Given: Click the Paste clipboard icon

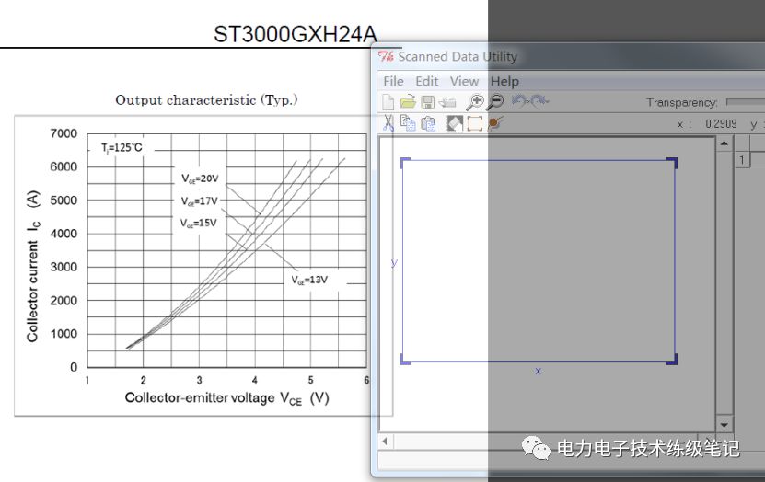Looking at the screenshot, I should 428,123.
